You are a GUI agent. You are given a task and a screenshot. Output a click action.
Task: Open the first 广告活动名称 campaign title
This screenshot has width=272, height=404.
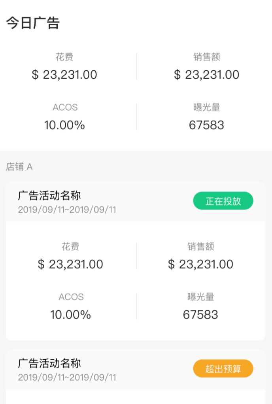(49, 196)
